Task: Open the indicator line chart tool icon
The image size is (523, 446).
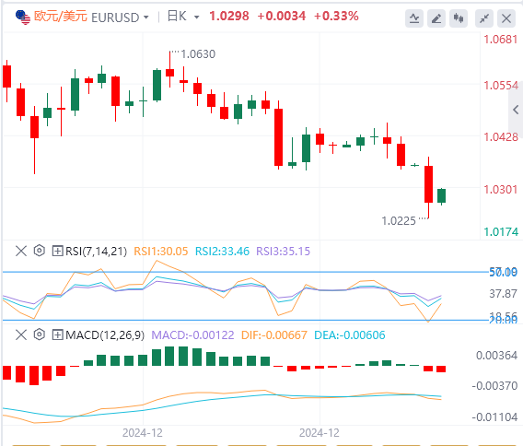Action: 414,18
